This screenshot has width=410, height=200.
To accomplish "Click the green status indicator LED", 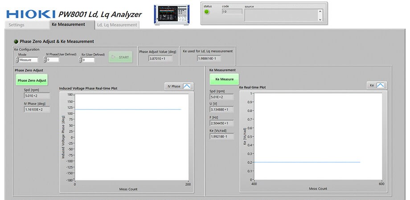I will 207,12.
